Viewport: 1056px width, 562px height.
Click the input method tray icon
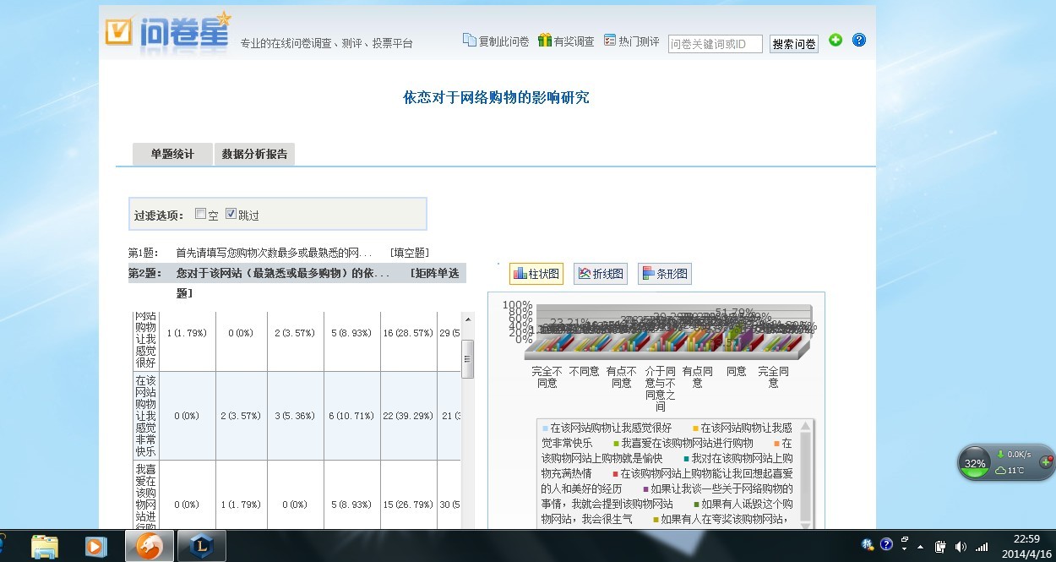pyautogui.click(x=868, y=545)
